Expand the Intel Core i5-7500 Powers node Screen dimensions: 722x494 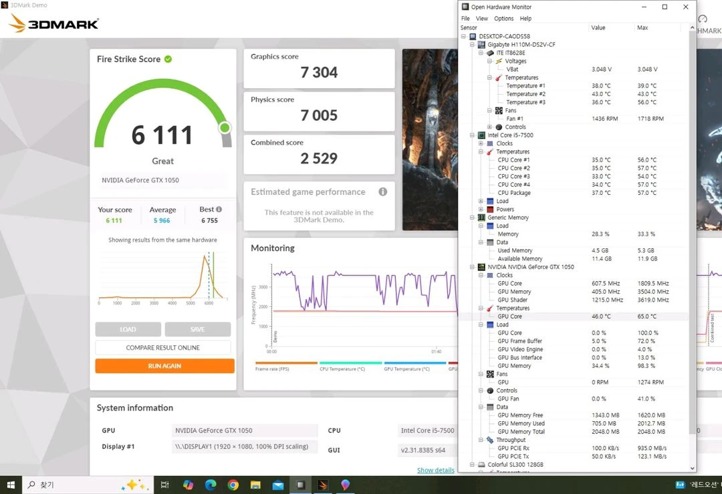point(481,210)
